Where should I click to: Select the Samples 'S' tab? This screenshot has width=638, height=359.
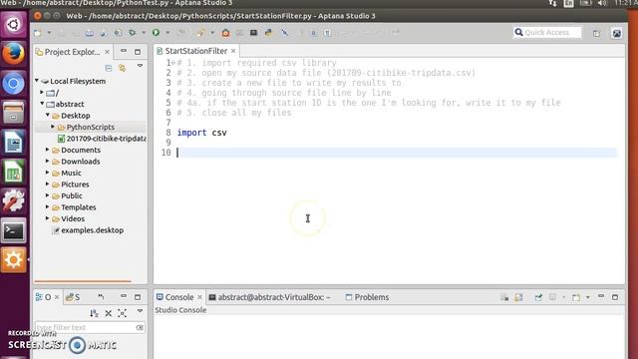(73, 297)
